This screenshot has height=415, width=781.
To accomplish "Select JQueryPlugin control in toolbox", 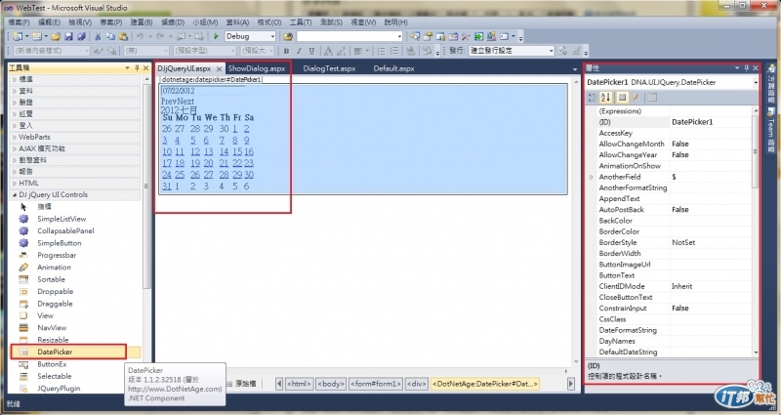I will [x=59, y=388].
